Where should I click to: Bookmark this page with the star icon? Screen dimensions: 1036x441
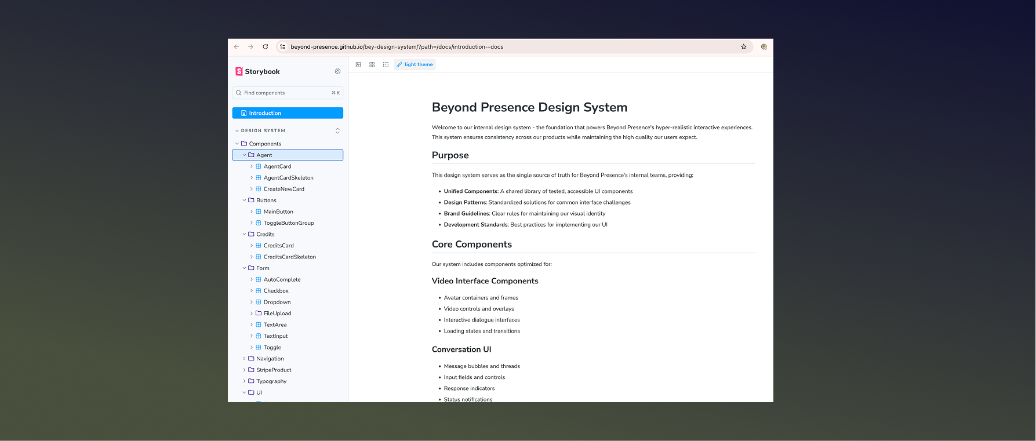[744, 46]
